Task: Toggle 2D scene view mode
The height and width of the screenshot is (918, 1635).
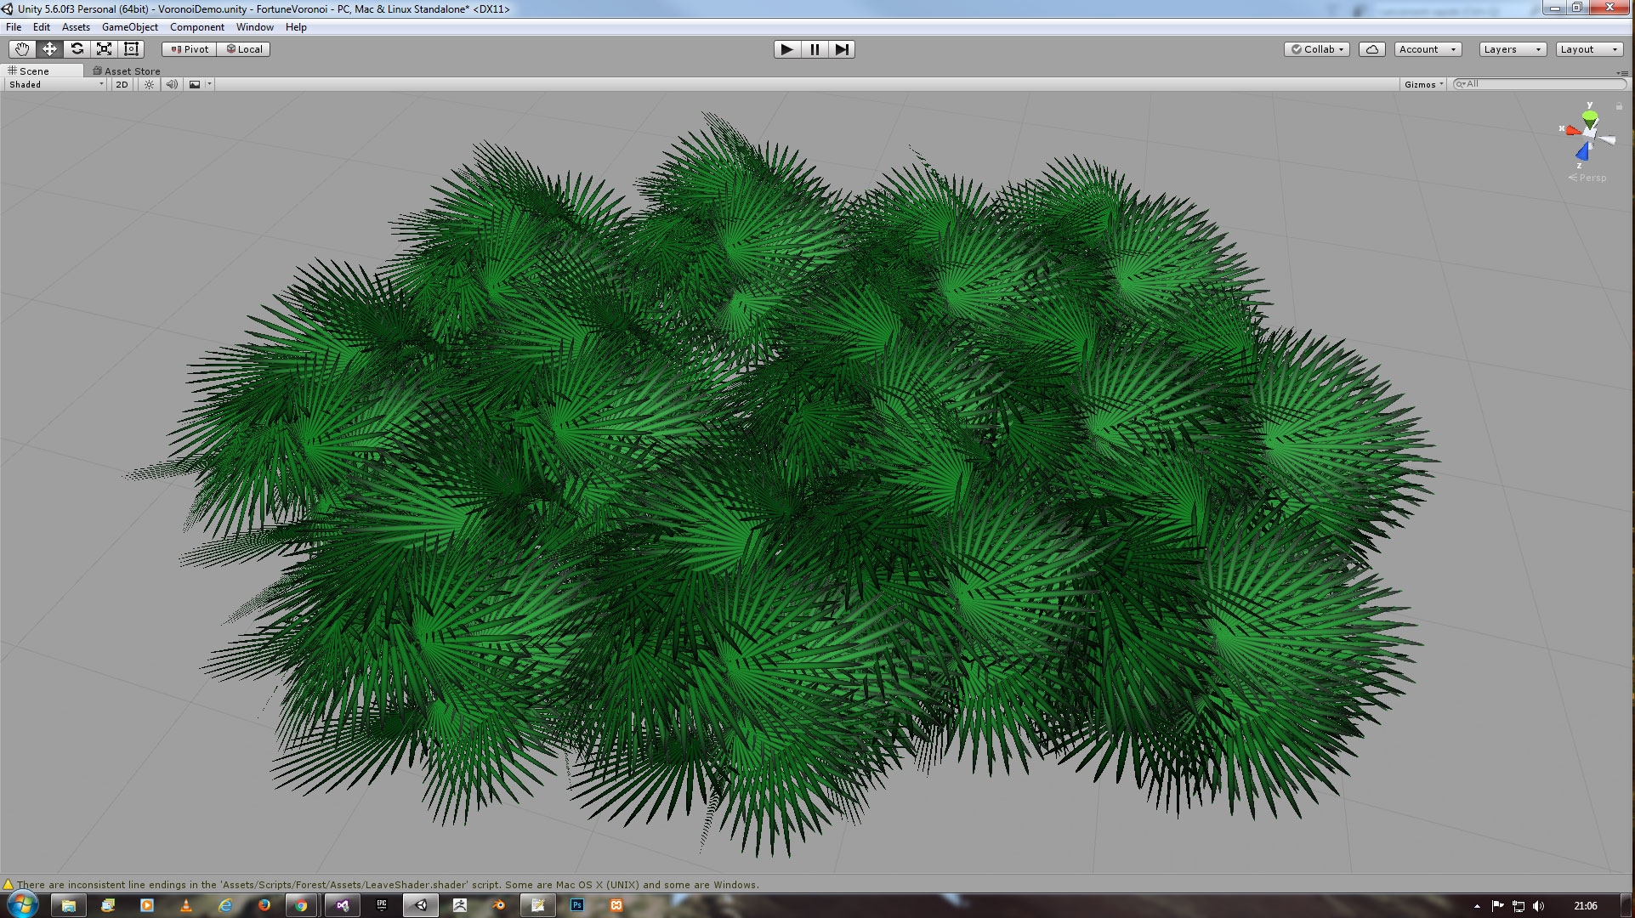Action: 122,84
